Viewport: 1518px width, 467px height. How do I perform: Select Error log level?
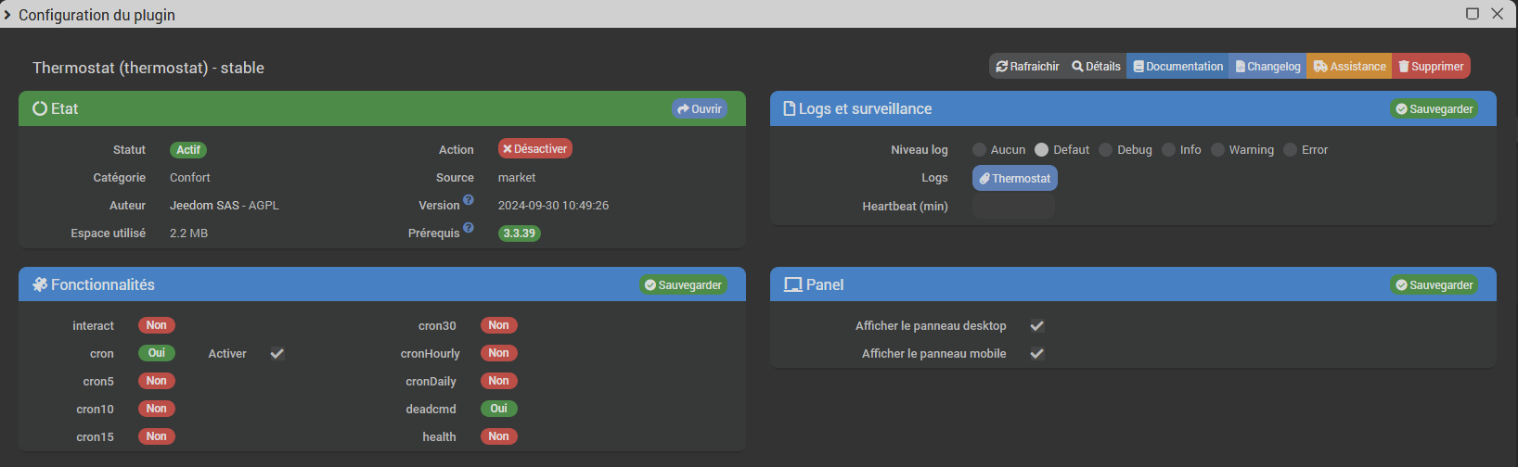pyautogui.click(x=1290, y=149)
